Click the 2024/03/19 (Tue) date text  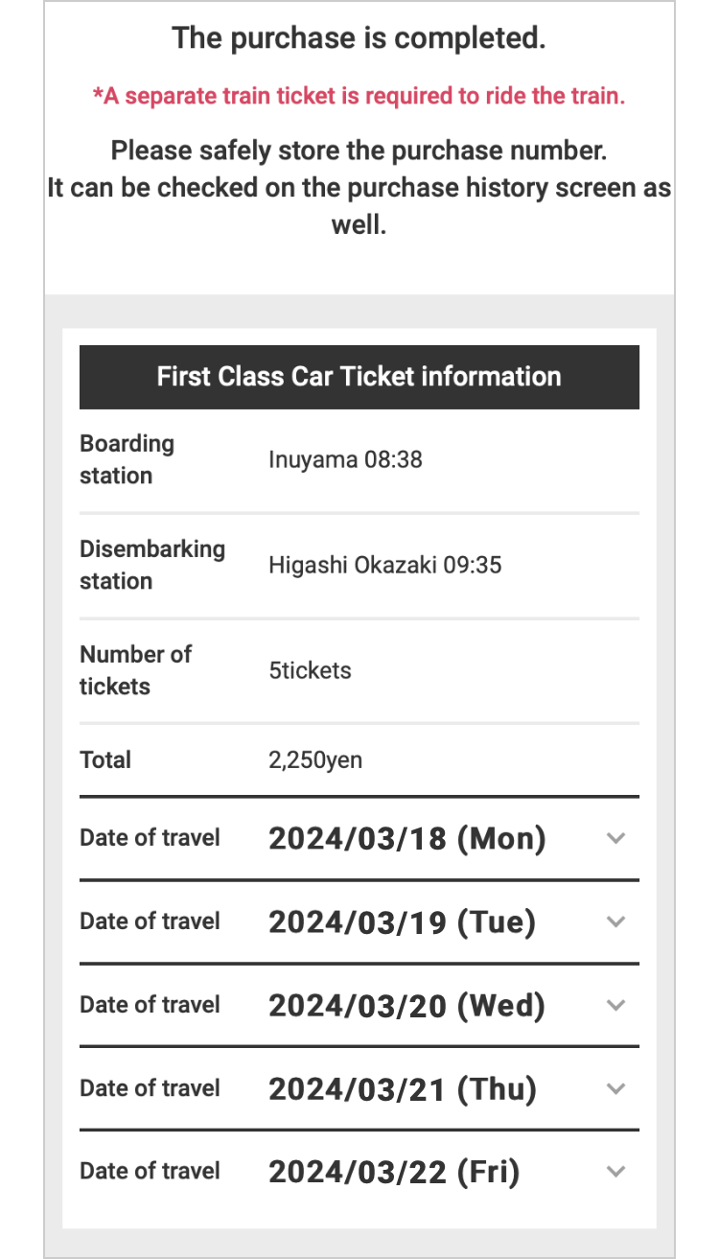(x=401, y=922)
